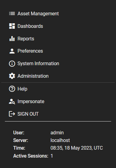
Task: Click the 'admin' user value
Action: tap(57, 133)
